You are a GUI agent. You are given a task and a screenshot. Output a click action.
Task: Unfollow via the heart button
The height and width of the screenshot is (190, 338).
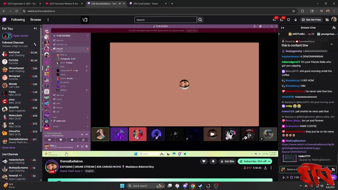pos(204,161)
